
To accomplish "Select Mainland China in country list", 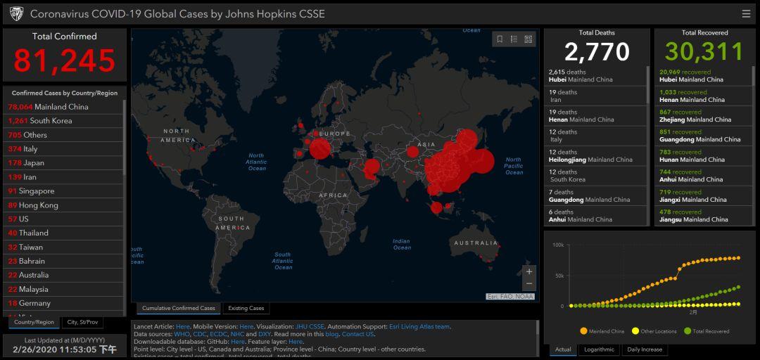I will (64, 107).
